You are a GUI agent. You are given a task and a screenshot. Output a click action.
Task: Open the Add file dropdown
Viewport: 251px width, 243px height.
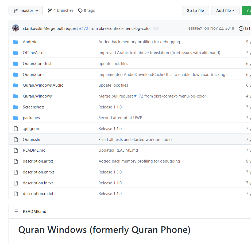(x=225, y=11)
